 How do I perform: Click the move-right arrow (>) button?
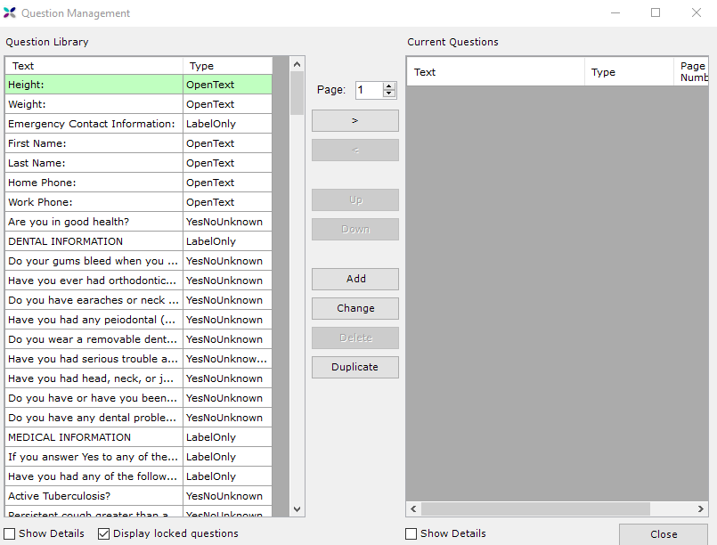354,121
